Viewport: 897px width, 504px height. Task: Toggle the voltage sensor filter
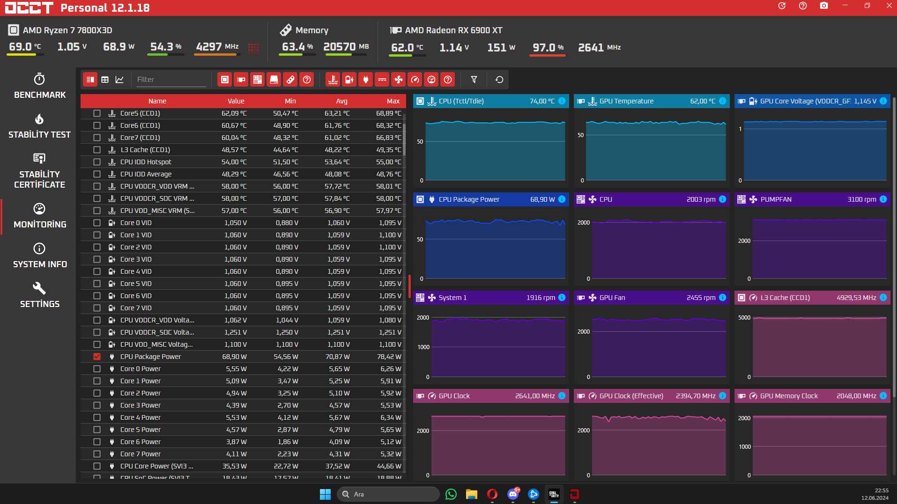(x=349, y=80)
